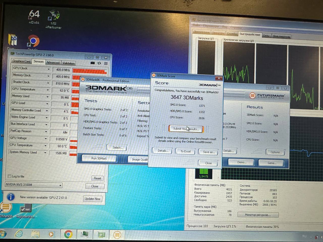This screenshot has width=323, height=242.
Task: Switch to Graphics Card tab
Action: coord(21,61)
